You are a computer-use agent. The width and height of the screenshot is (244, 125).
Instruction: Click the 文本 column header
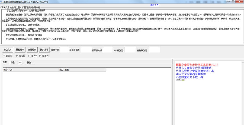pos(33,70)
